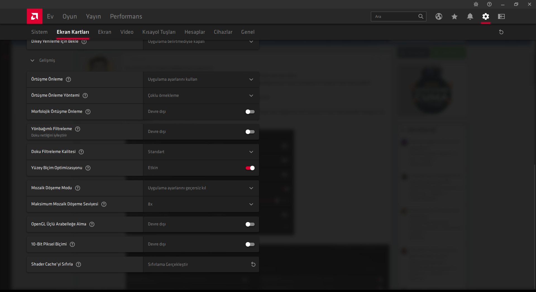Image resolution: width=536 pixels, height=292 pixels.
Task: Collapse the Gelişmiş section
Action: click(x=32, y=60)
